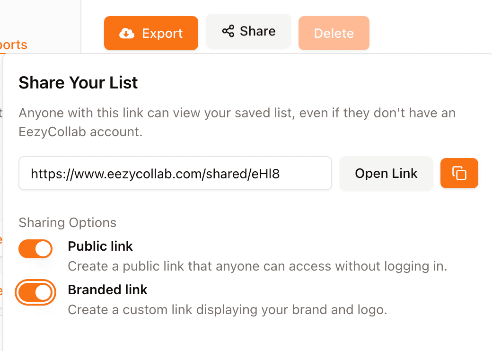Click the Export button

pos(151,33)
